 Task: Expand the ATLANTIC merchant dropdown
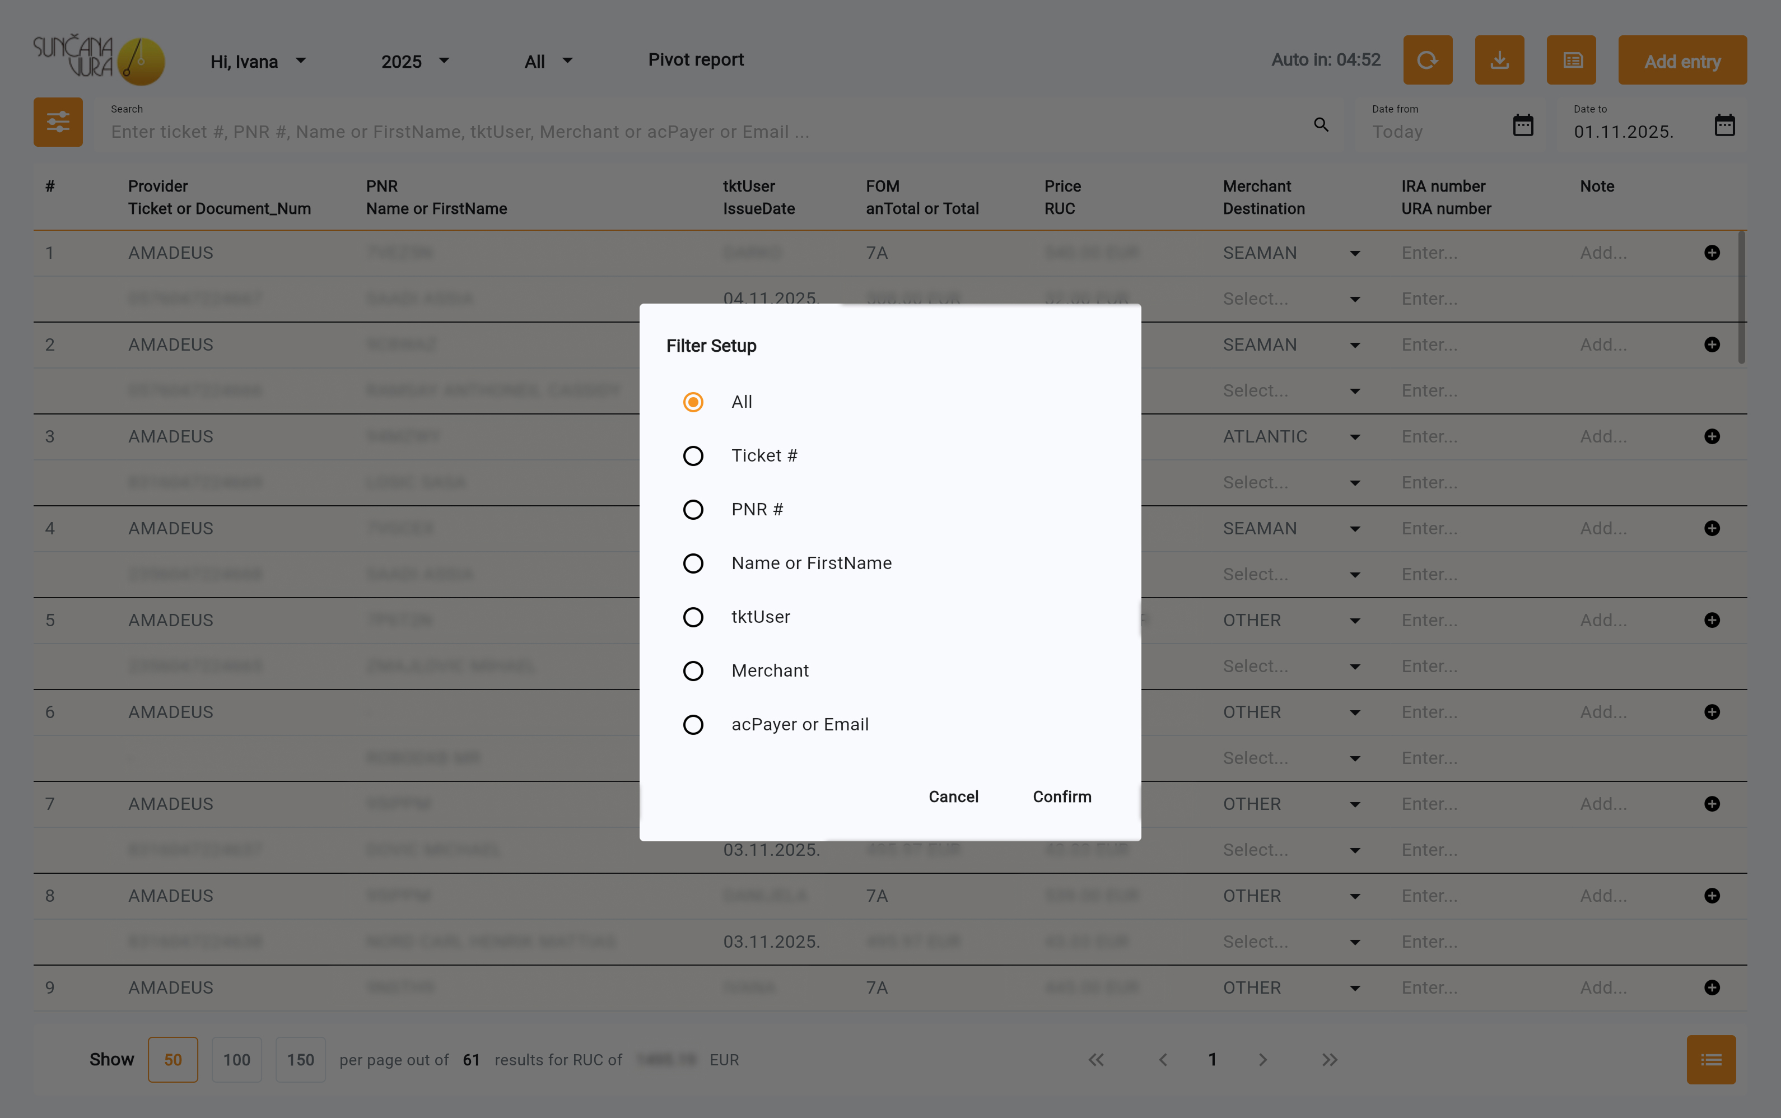coord(1354,437)
